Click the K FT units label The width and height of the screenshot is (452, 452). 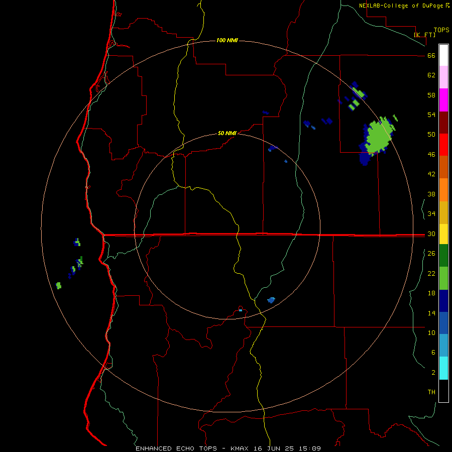point(424,35)
